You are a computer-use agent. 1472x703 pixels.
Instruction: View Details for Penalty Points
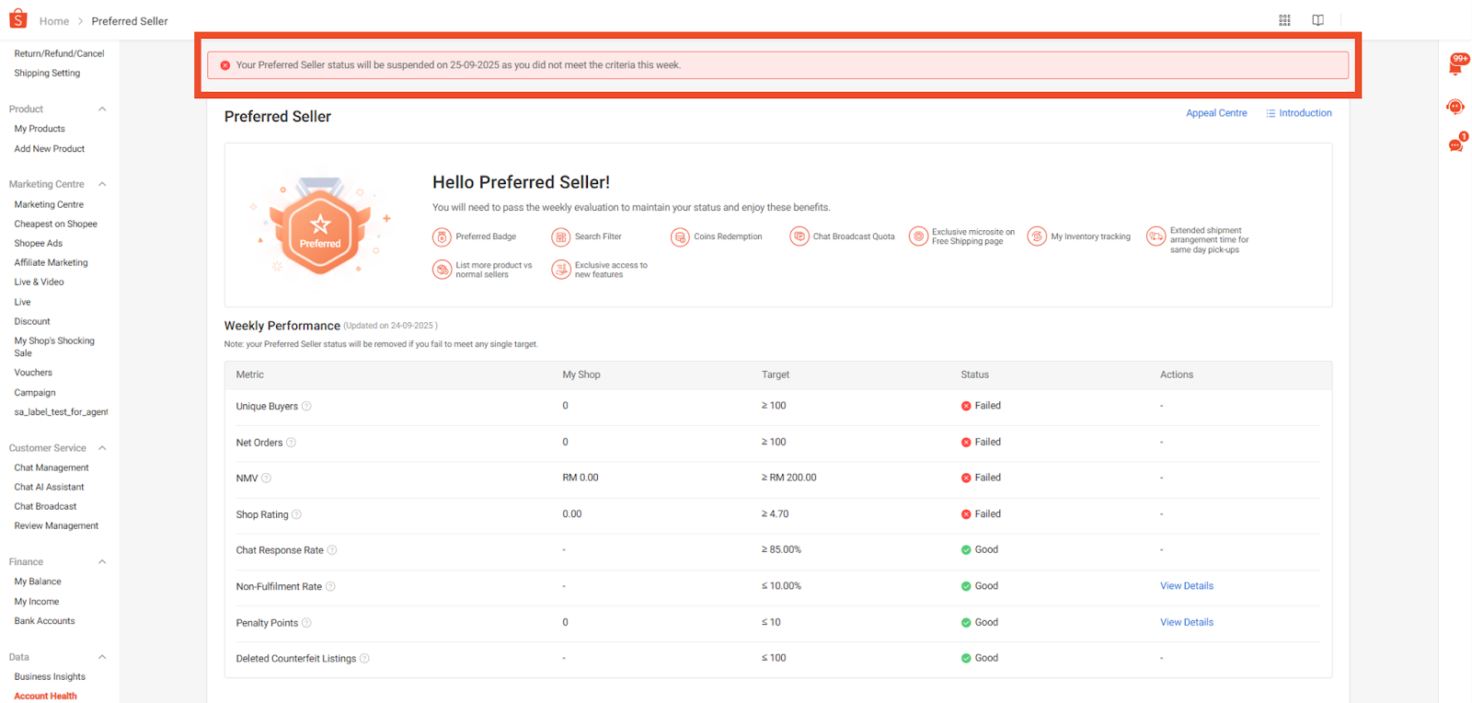(x=1186, y=622)
